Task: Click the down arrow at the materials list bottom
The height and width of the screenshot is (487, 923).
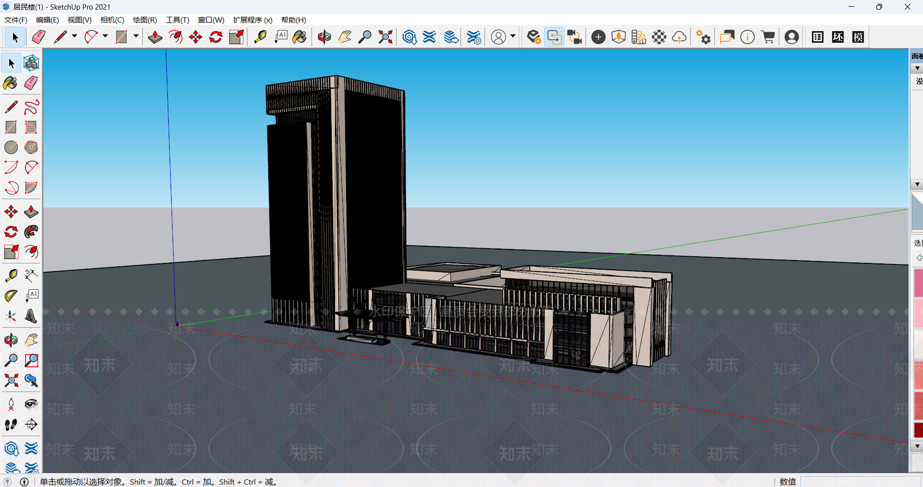Action: (917, 446)
